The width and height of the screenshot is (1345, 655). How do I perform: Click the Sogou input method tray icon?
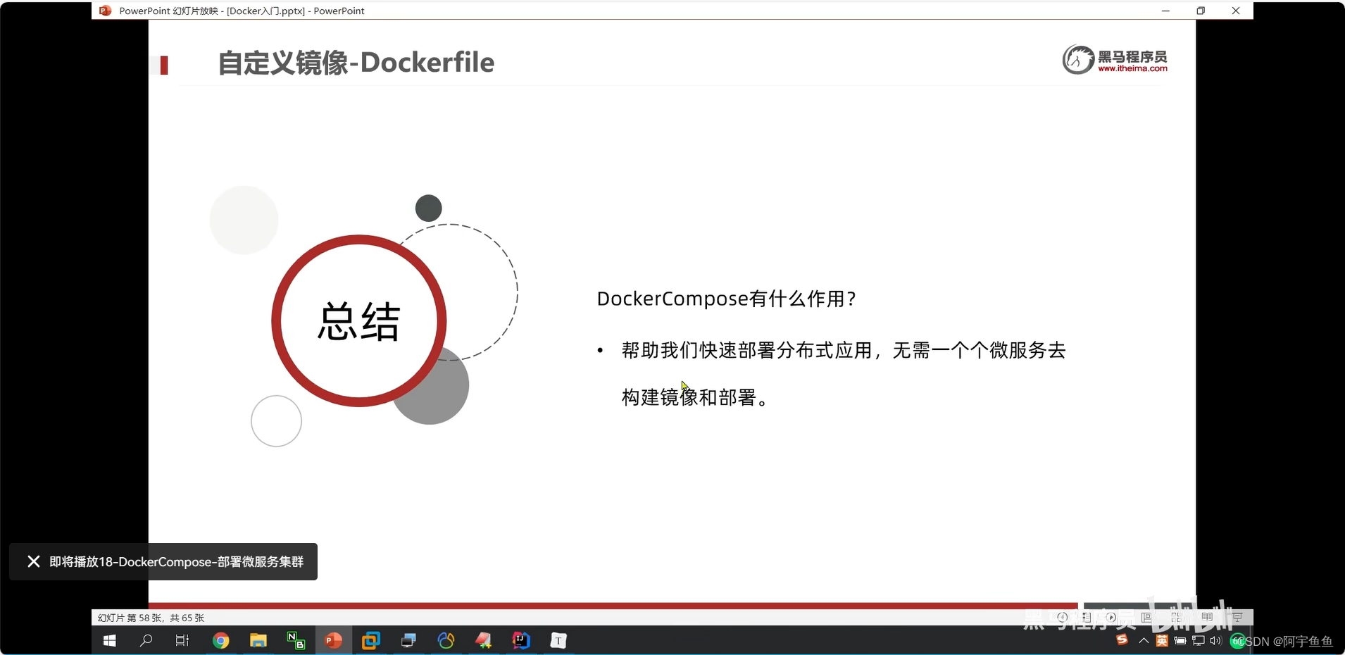tap(1122, 640)
